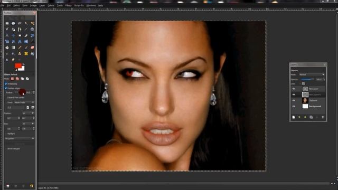Viewport: 338px width, 190px height.
Task: Select the Pencil tool
Action: point(20,47)
